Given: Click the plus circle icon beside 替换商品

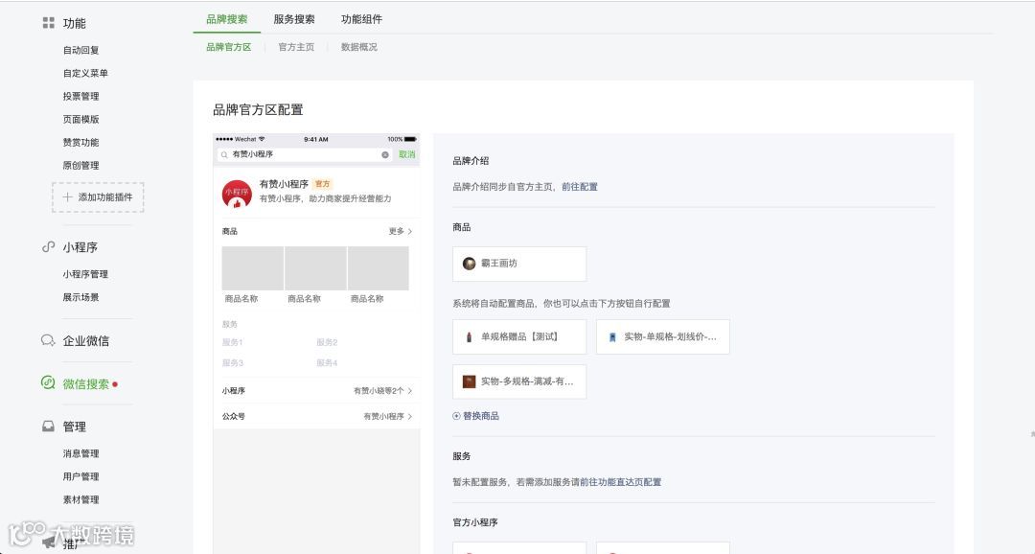Looking at the screenshot, I should (456, 416).
